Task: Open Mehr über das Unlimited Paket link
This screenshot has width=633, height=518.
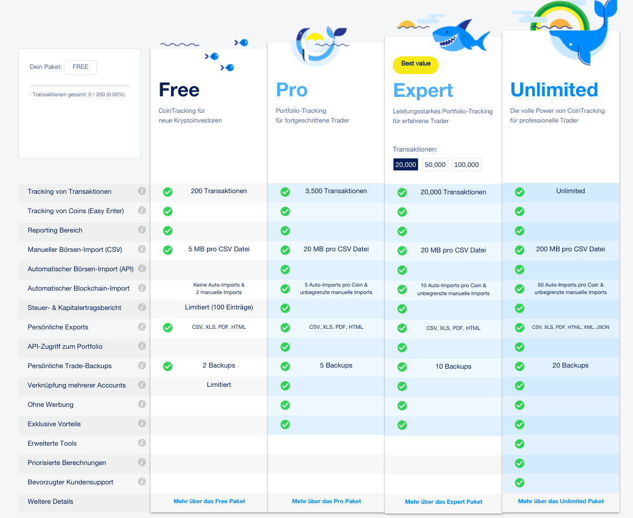Action: click(561, 501)
